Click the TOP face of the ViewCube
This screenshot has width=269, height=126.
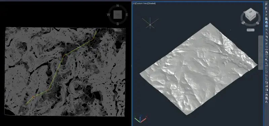[251, 12]
